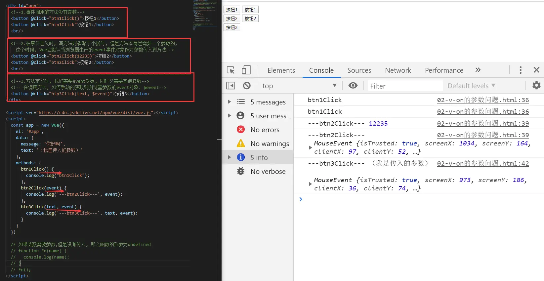Open Console settings gear
The width and height of the screenshot is (544, 281).
click(536, 85)
